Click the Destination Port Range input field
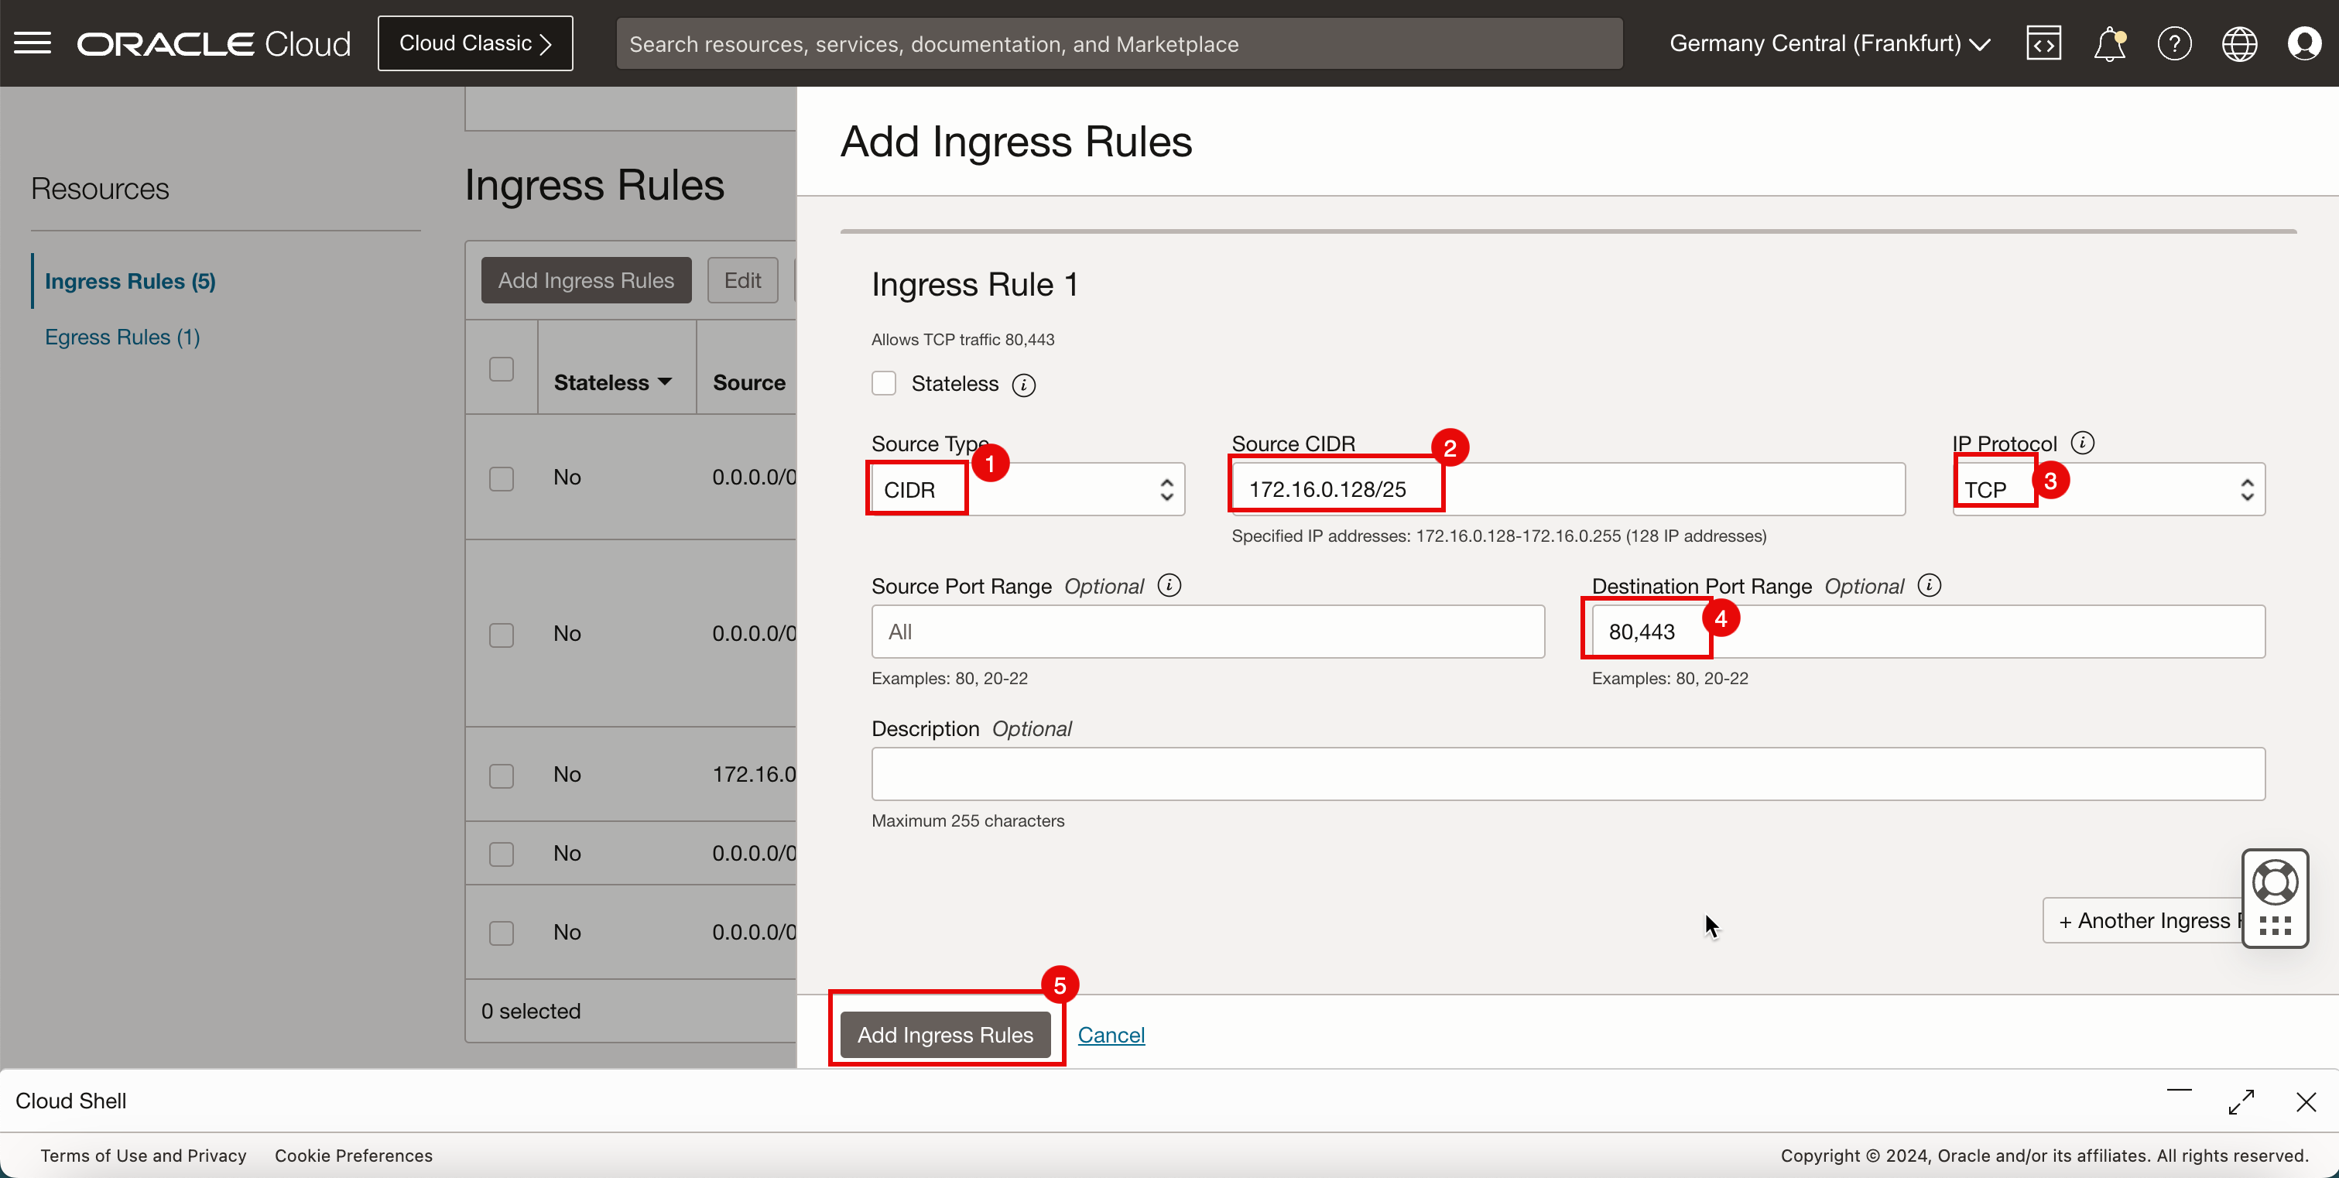This screenshot has width=2339, height=1178. coord(1927,631)
